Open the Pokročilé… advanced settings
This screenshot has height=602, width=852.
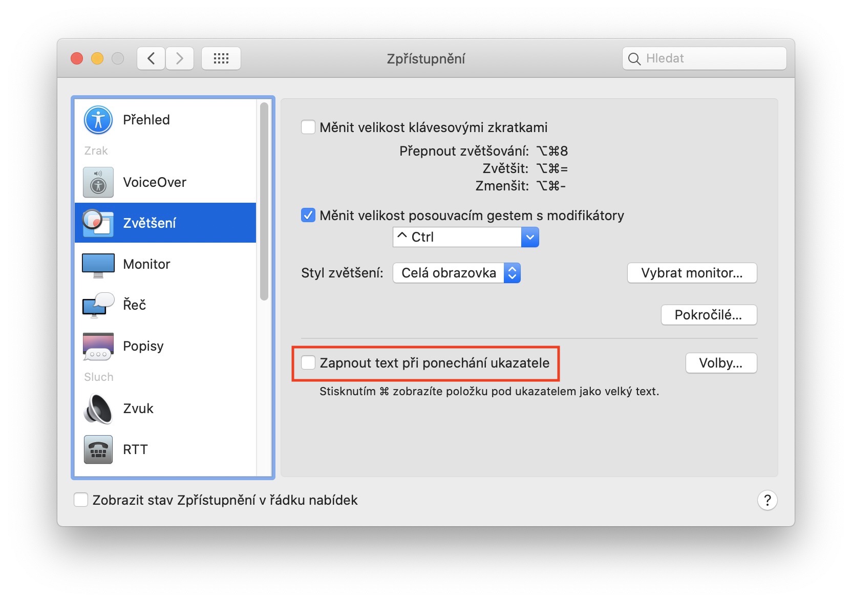click(x=709, y=315)
